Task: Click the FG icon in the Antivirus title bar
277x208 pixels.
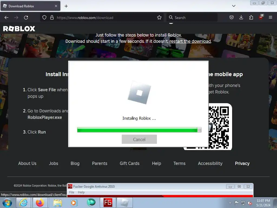Action: tap(70, 186)
